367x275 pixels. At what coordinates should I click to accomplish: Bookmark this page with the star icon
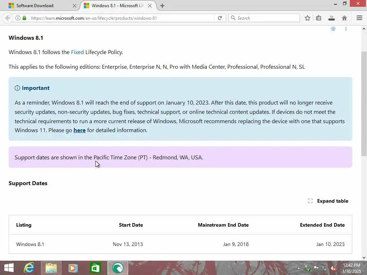[x=307, y=18]
